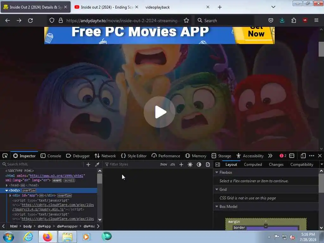
Task: Open the Console tab
Action: (51, 156)
